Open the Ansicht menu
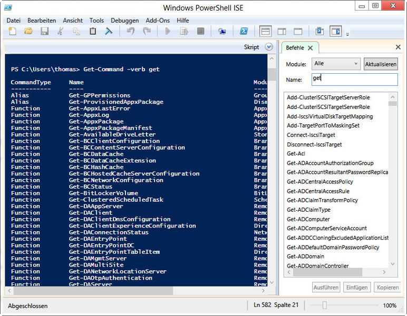Screen dimensions: 407x316 [x=73, y=21]
